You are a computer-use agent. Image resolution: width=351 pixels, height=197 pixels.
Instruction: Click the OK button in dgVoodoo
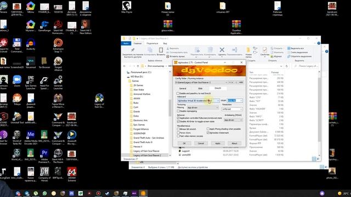click(184, 143)
